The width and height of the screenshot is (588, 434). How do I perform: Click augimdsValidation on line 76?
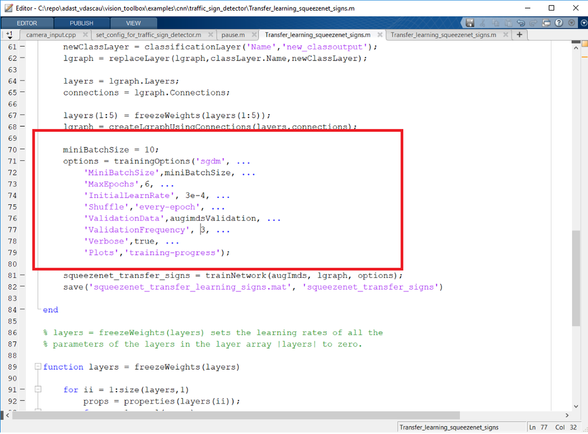[213, 218]
